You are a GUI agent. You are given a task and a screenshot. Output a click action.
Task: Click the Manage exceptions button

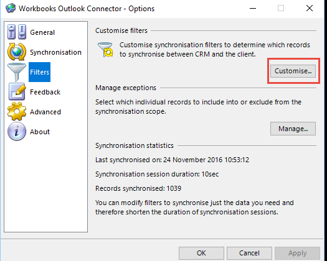pos(293,129)
